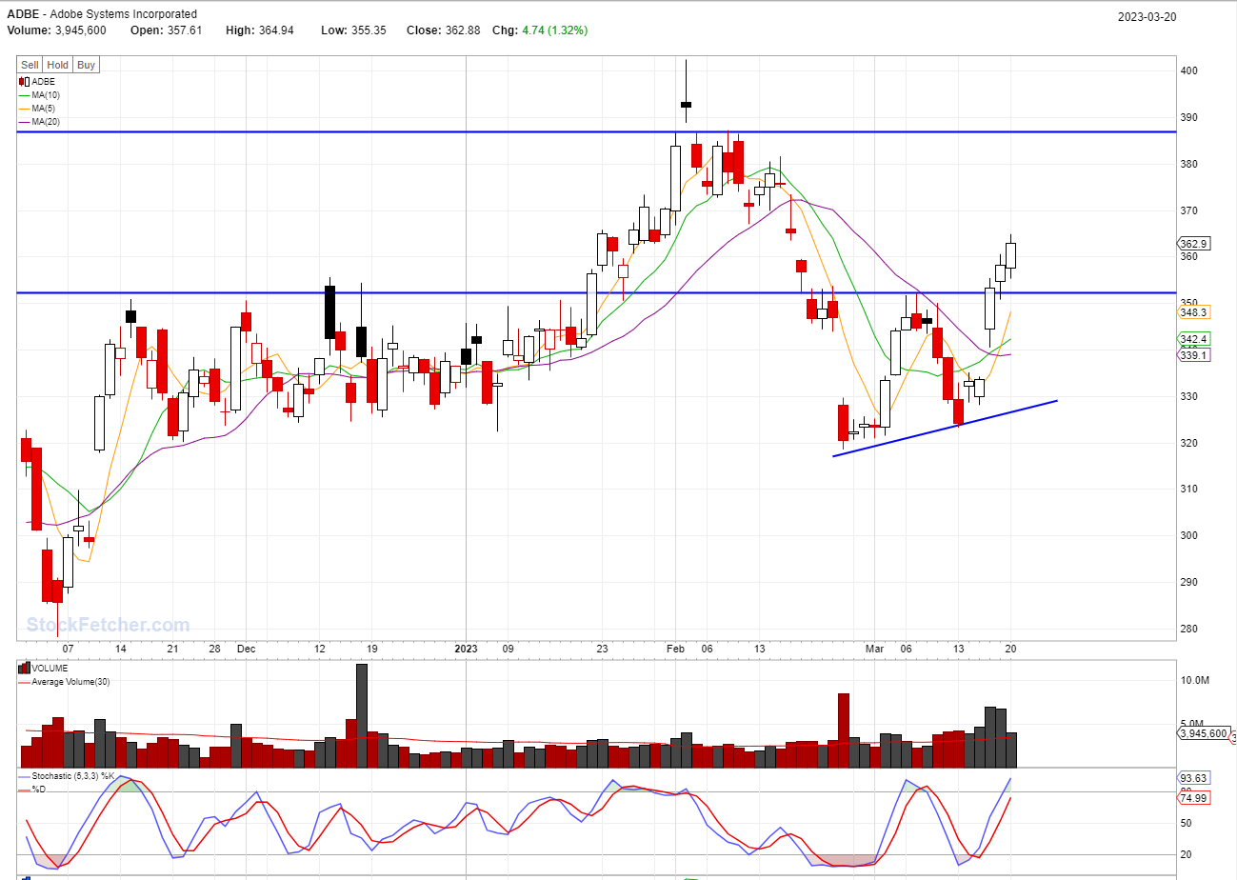Viewport: 1237px width, 880px height.
Task: Click the 23 date axis label
Action: (x=602, y=649)
